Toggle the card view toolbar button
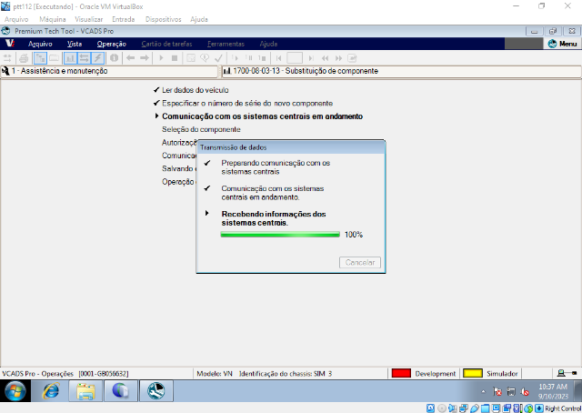This screenshot has width=582, height=413. [55, 58]
